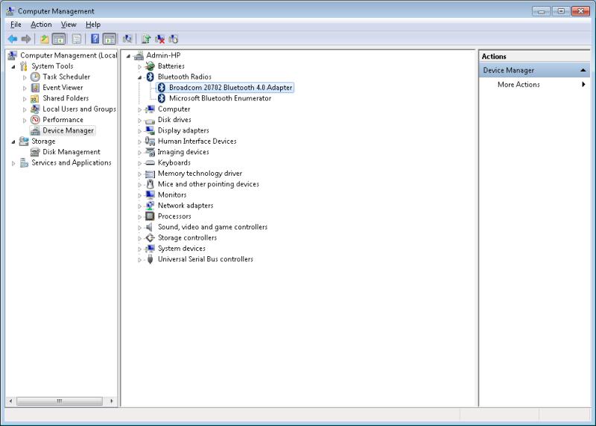
Task: Open the Action menu
Action: 41,25
